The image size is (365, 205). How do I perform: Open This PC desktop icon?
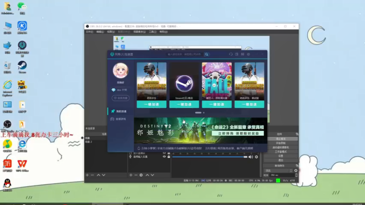tap(7, 27)
